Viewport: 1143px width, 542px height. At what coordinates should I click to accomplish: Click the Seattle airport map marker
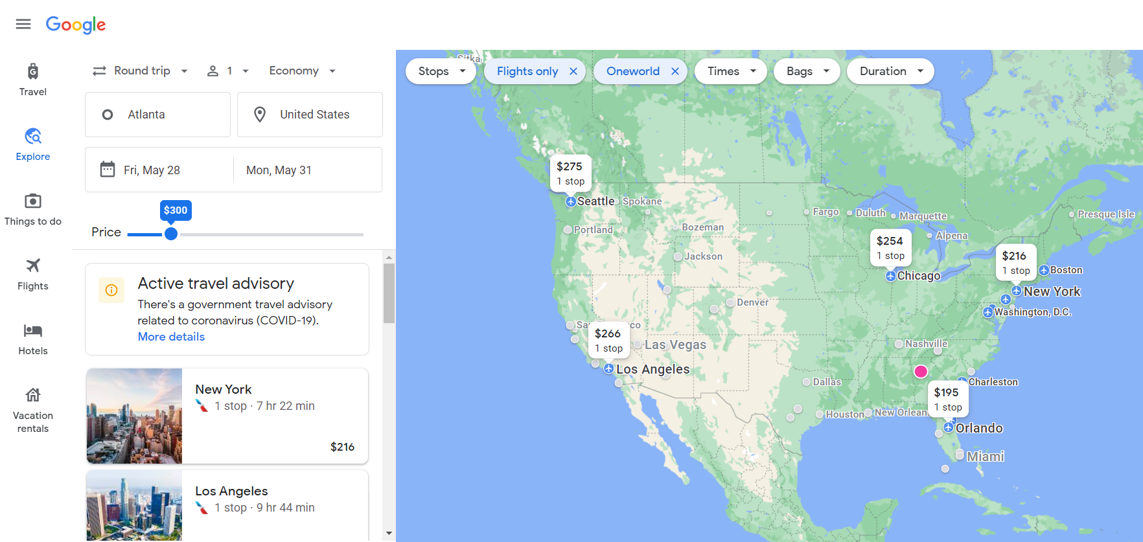tap(571, 202)
